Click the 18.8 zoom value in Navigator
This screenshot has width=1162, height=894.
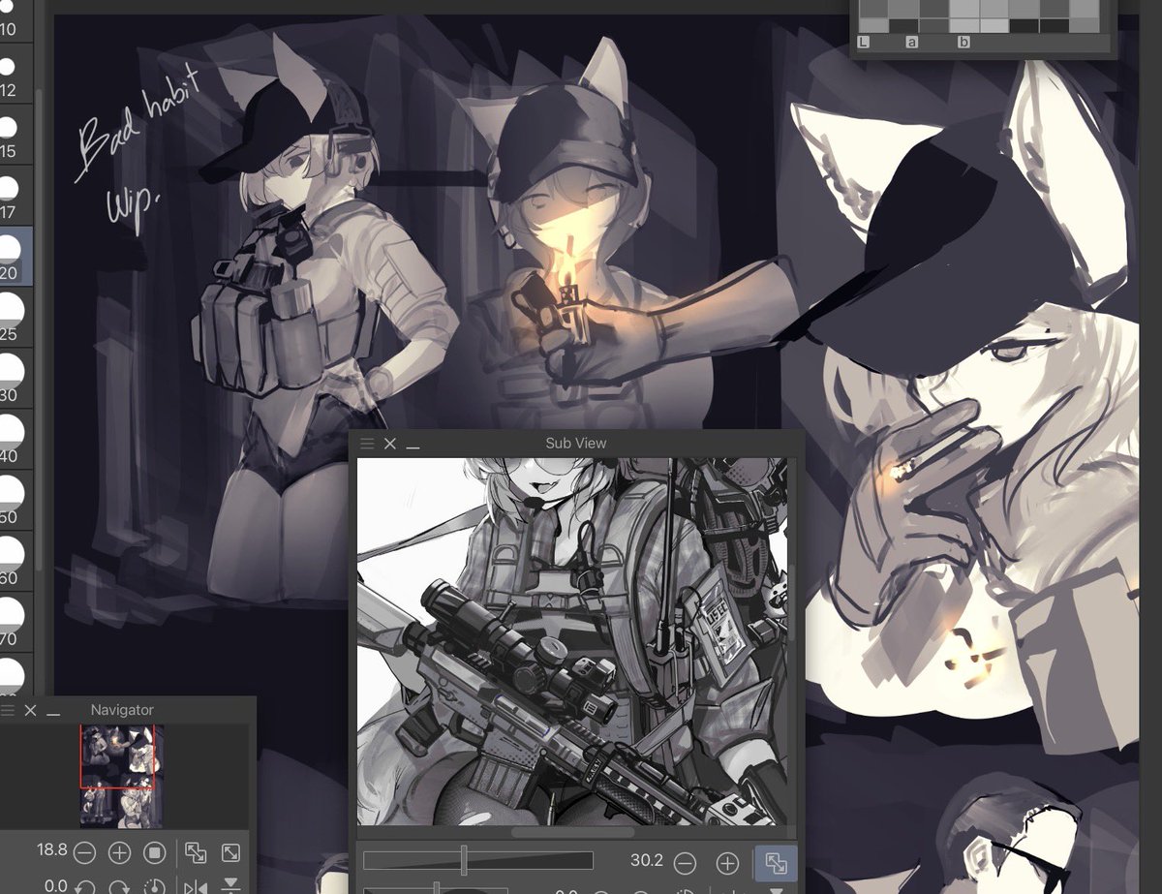pos(51,850)
